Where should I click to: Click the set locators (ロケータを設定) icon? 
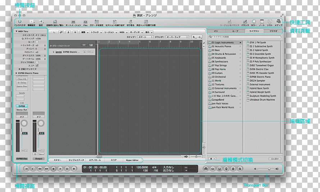(x=96, y=21)
